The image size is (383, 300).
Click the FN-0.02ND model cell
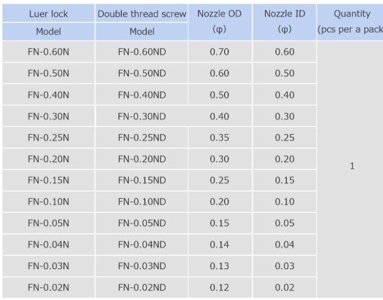coord(142,288)
